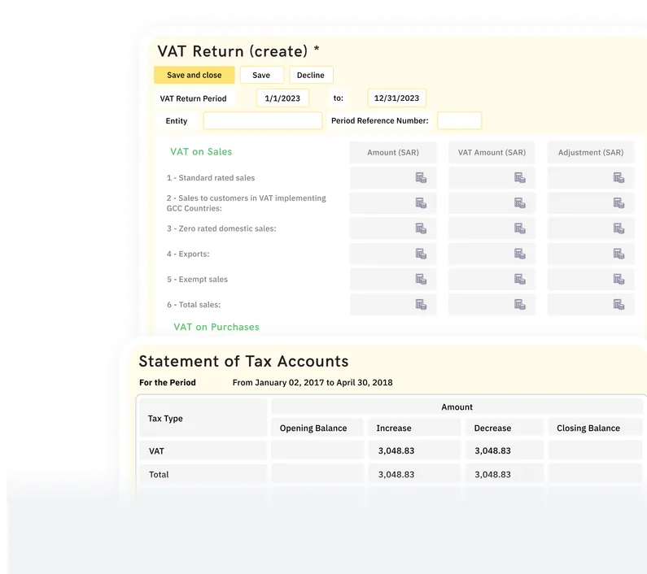647x574 pixels.
Task: Open calculator for Exports VAT Amount
Action: pos(520,254)
